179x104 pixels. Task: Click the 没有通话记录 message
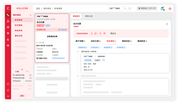(52, 36)
